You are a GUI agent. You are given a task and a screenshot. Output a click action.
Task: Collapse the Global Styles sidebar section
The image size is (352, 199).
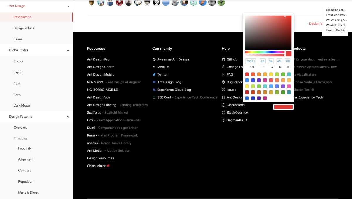coord(68,50)
